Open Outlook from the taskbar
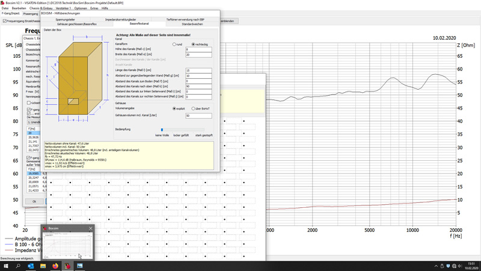 [x=31, y=266]
